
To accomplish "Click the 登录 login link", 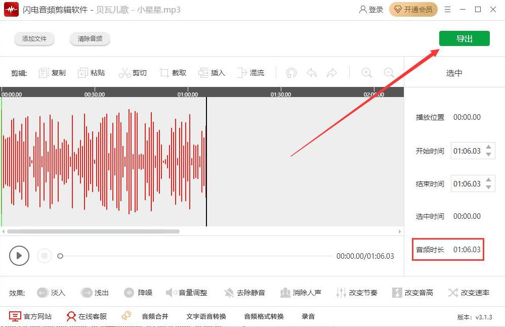I will pyautogui.click(x=371, y=10).
